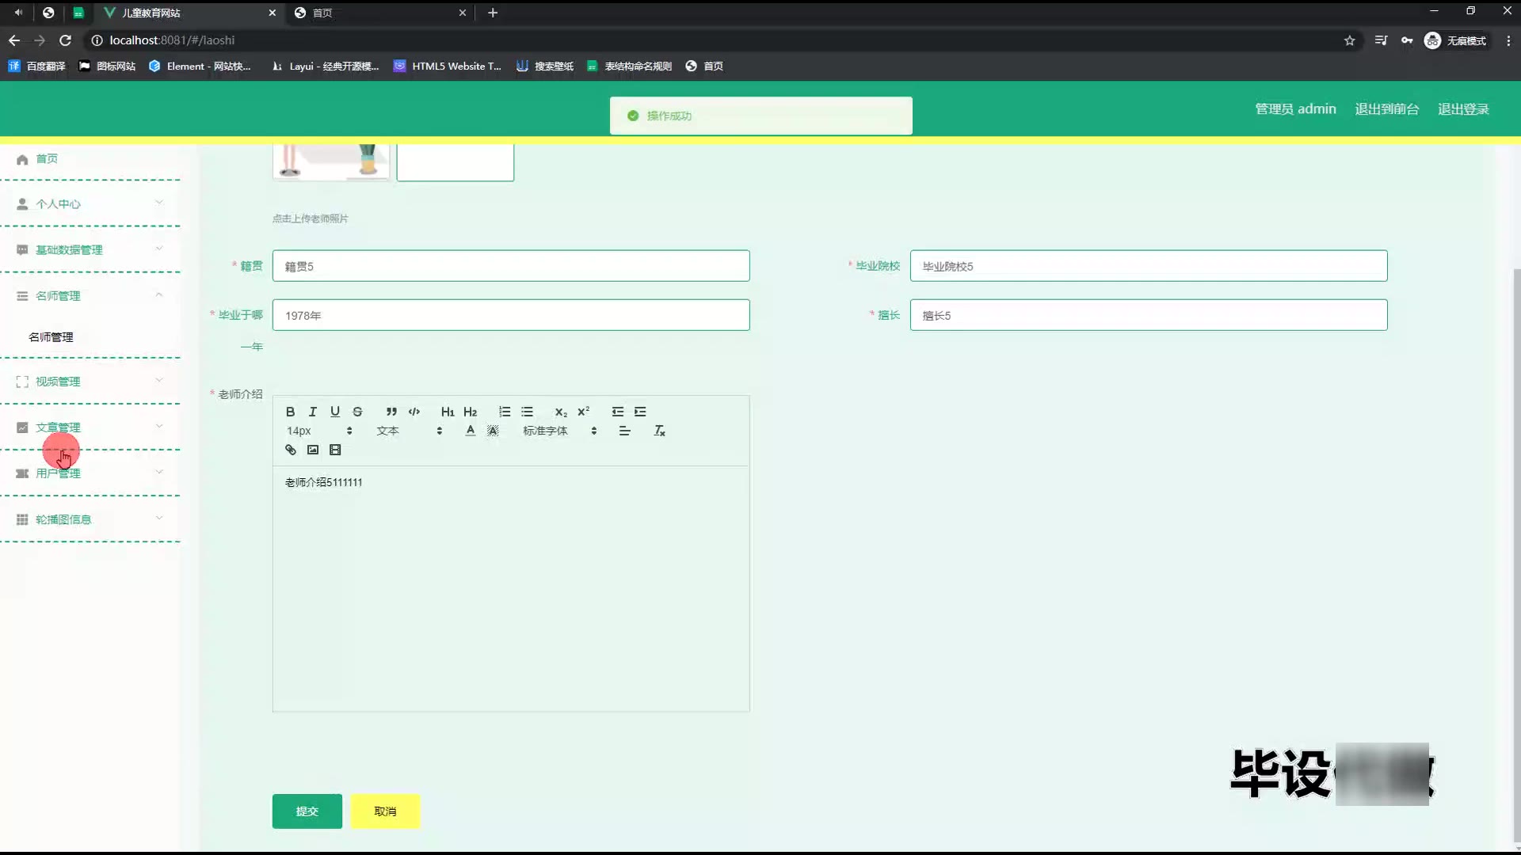Insert an ordered numbered list

505,412
